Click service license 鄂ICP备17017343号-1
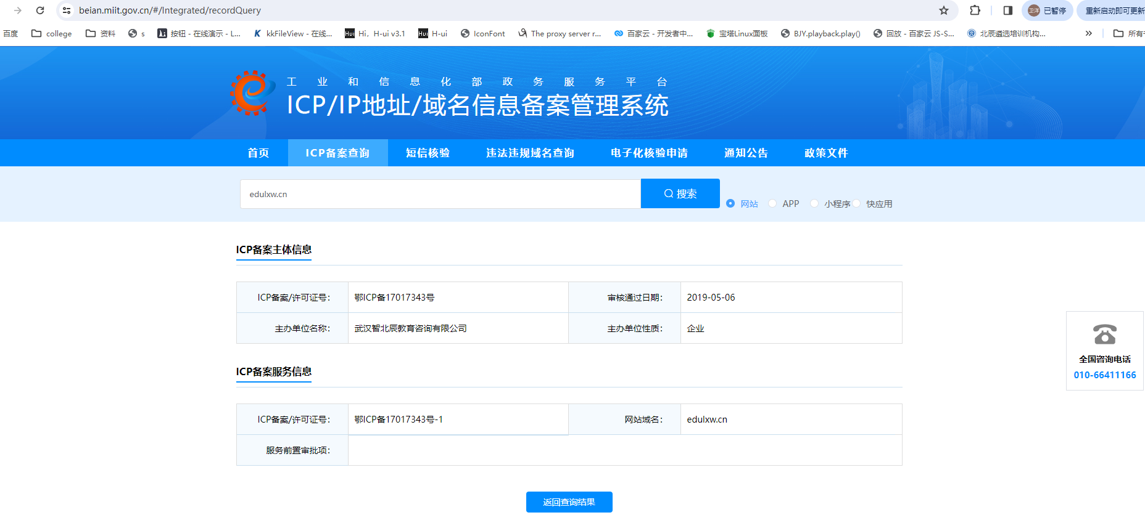Image resolution: width=1145 pixels, height=523 pixels. tap(399, 420)
